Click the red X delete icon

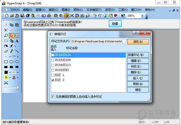coord(6,30)
